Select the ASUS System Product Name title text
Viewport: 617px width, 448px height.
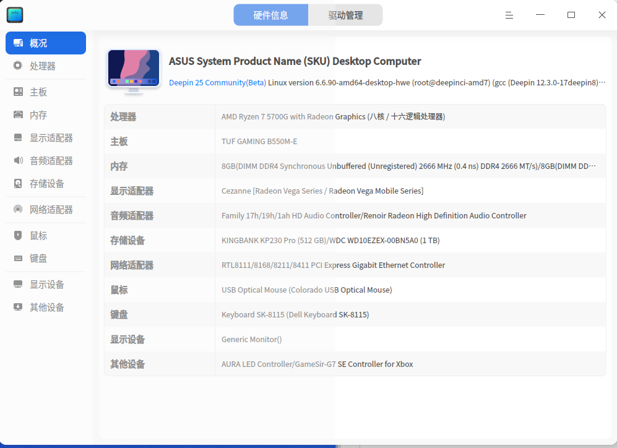(x=295, y=61)
